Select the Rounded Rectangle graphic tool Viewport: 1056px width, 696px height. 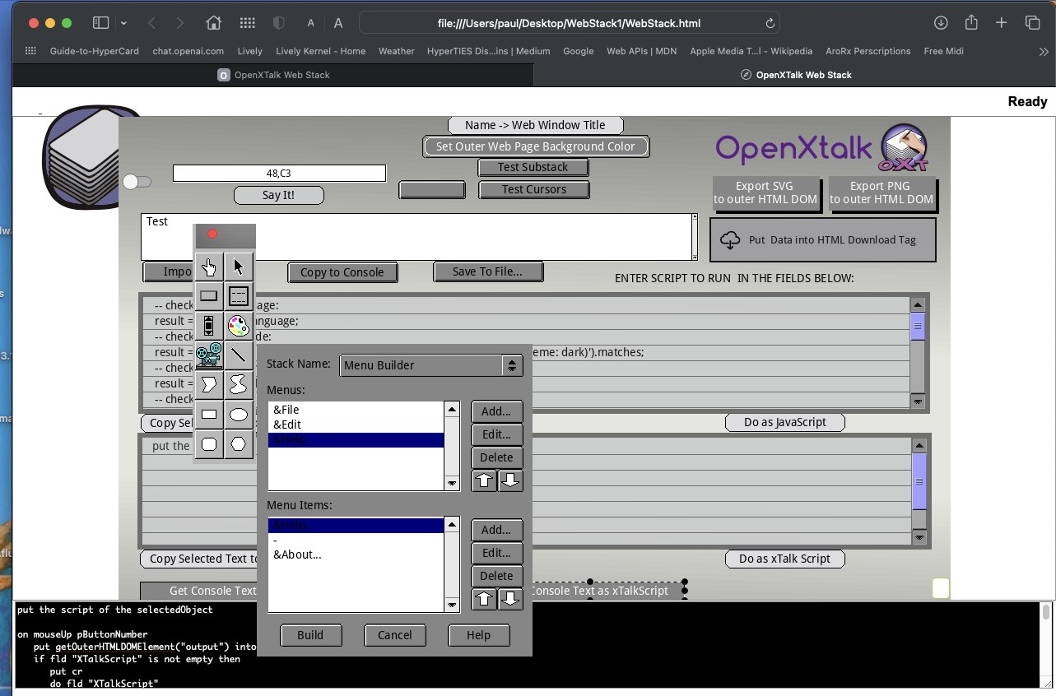point(209,444)
